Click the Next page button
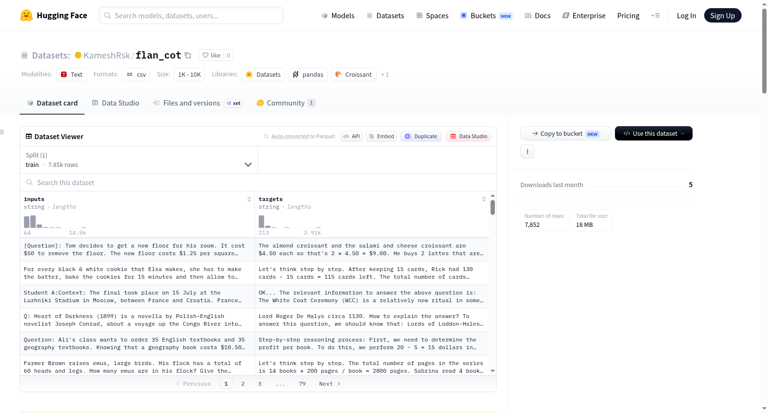Screen dimensions: 768x413 point(330,384)
